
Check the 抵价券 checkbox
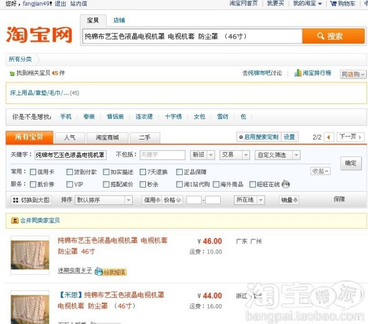[33, 184]
